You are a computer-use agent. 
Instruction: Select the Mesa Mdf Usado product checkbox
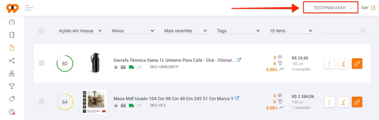(x=42, y=101)
